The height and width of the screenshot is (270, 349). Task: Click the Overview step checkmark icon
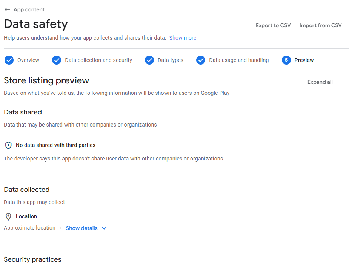(9, 60)
